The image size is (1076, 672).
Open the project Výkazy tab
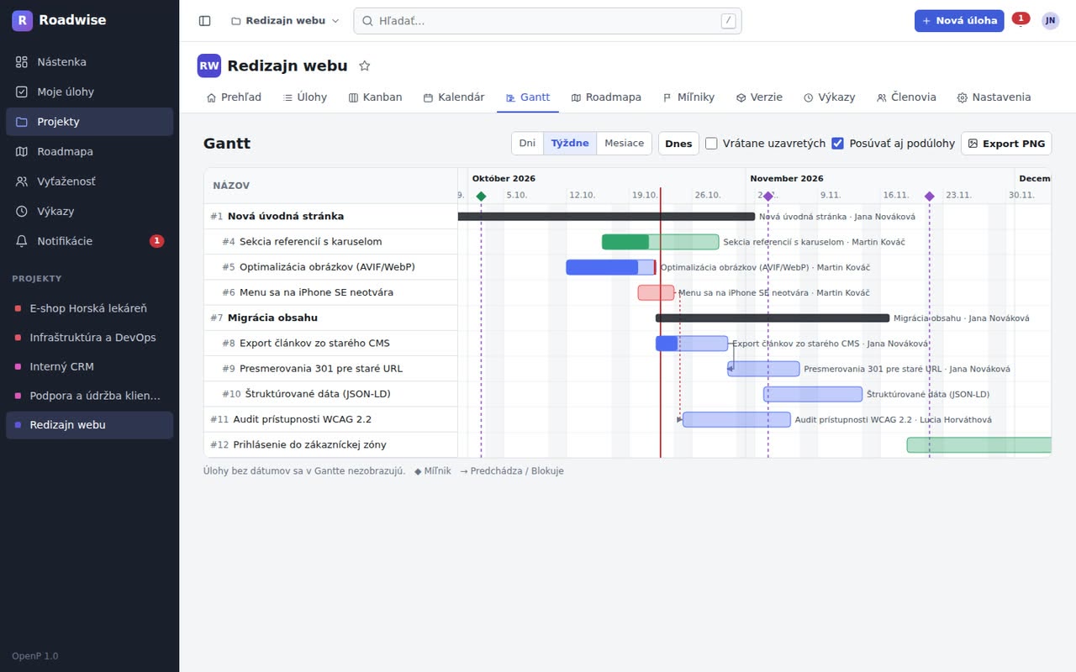tap(829, 97)
